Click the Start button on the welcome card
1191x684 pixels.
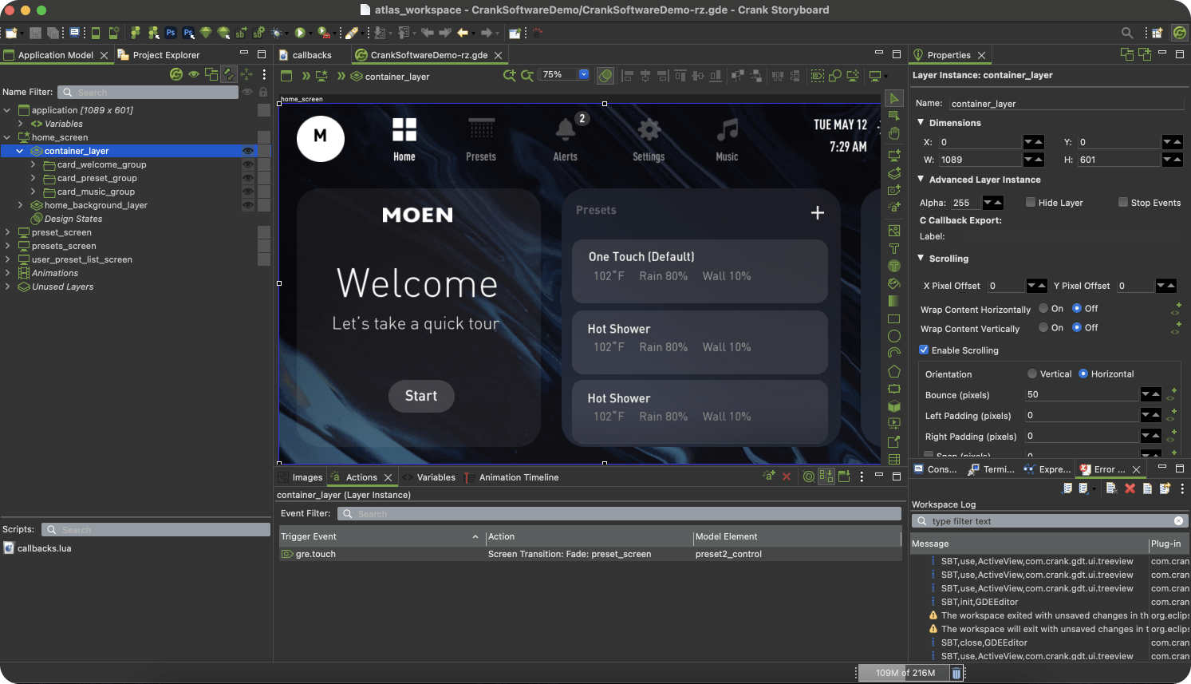point(421,396)
